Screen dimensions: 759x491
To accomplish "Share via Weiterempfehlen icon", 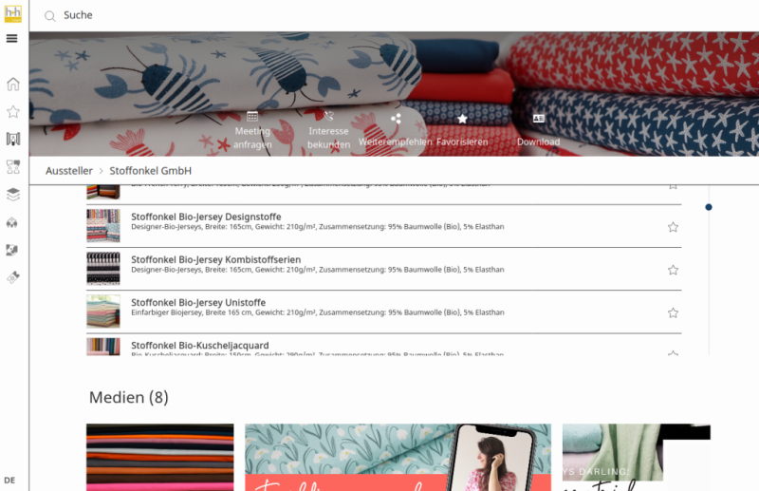I will (396, 119).
